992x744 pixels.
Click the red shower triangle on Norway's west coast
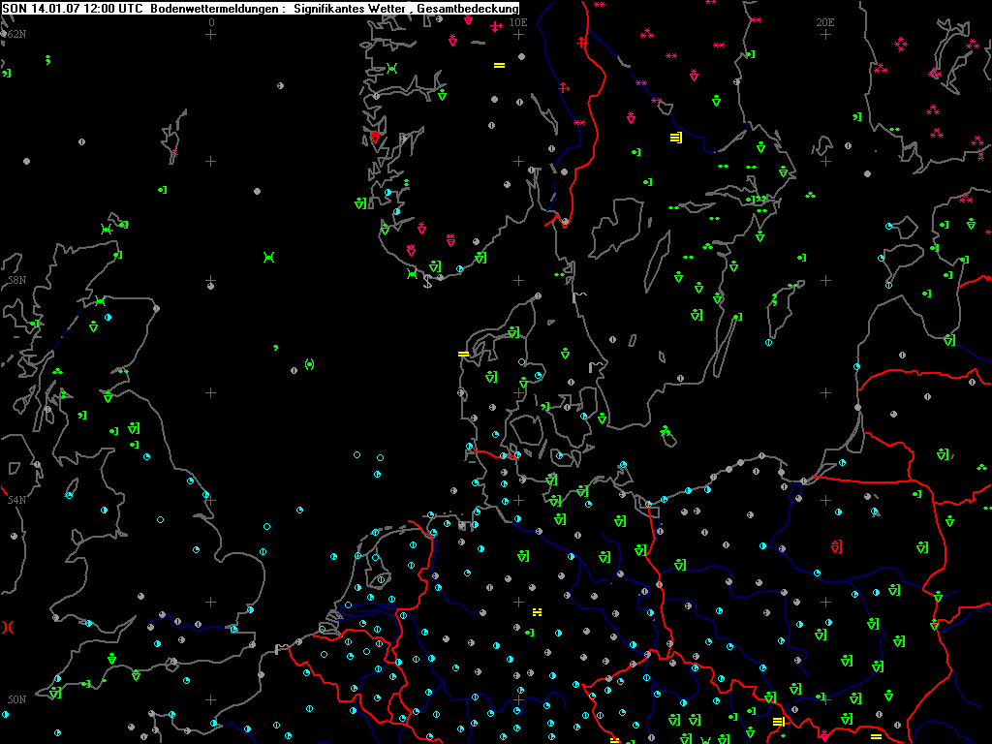[375, 137]
